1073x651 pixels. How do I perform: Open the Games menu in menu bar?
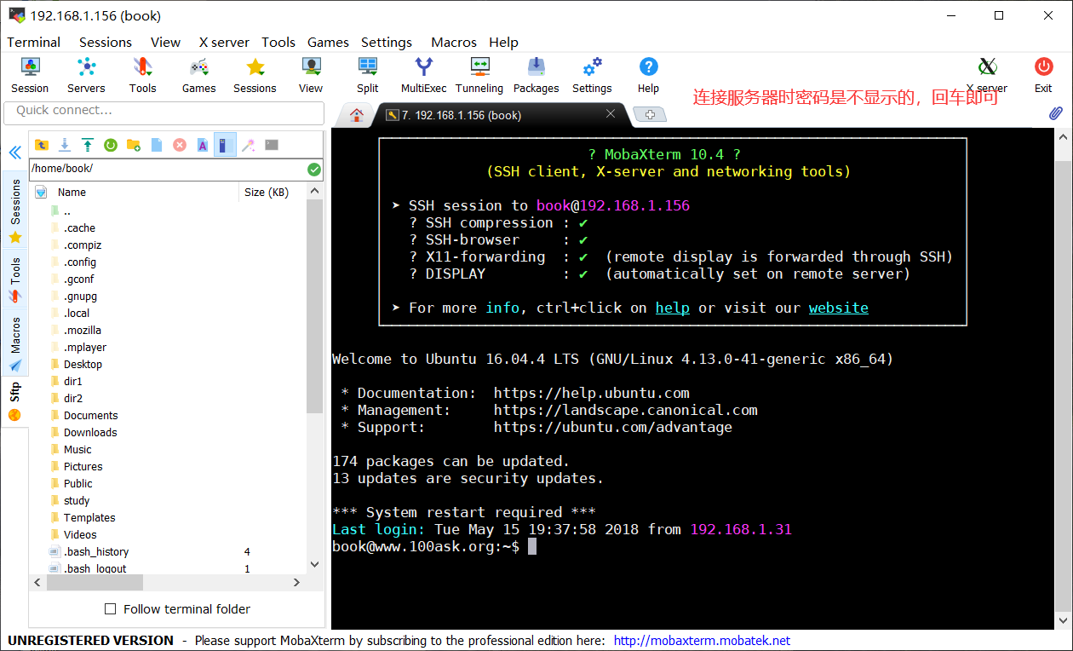pos(328,42)
